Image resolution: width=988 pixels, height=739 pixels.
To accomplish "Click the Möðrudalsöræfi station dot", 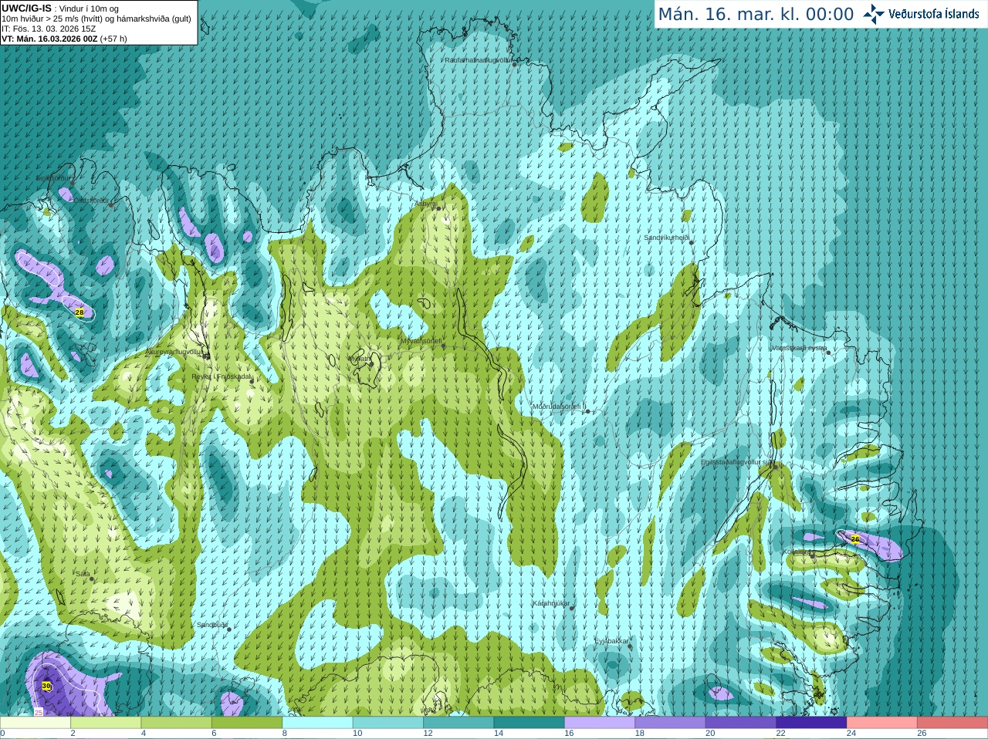I will pos(587,411).
